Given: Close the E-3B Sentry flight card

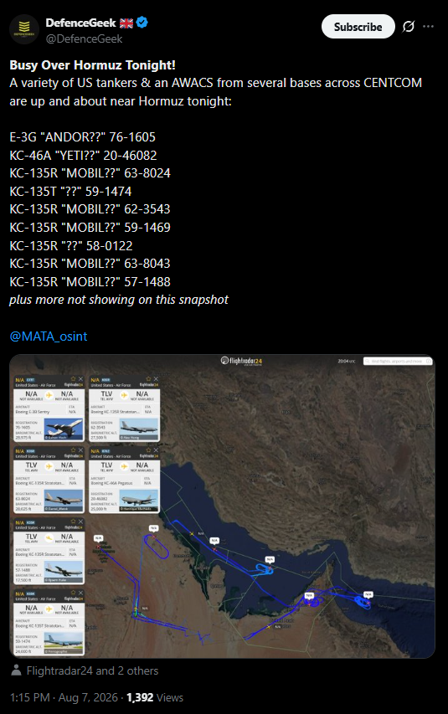Looking at the screenshot, I should [x=80, y=379].
